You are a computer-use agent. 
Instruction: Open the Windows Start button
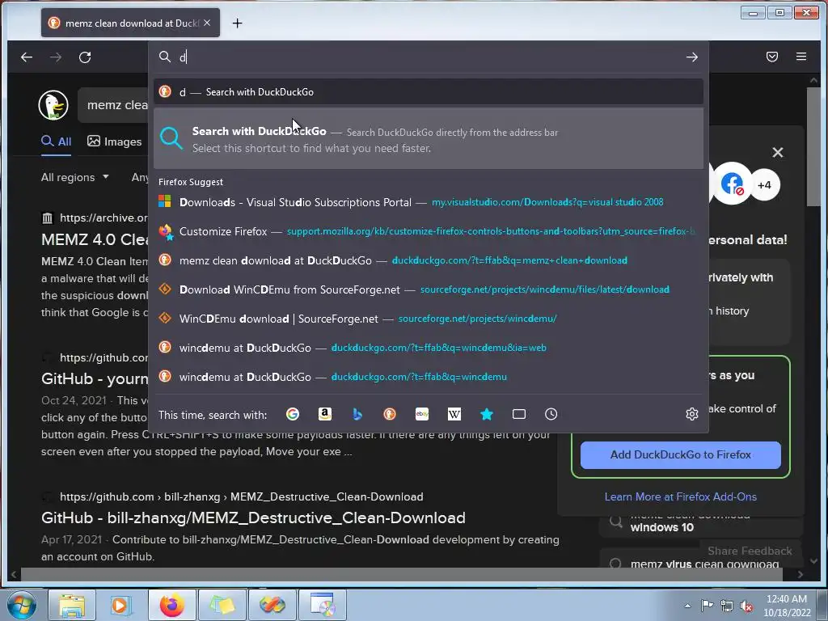coord(21,605)
